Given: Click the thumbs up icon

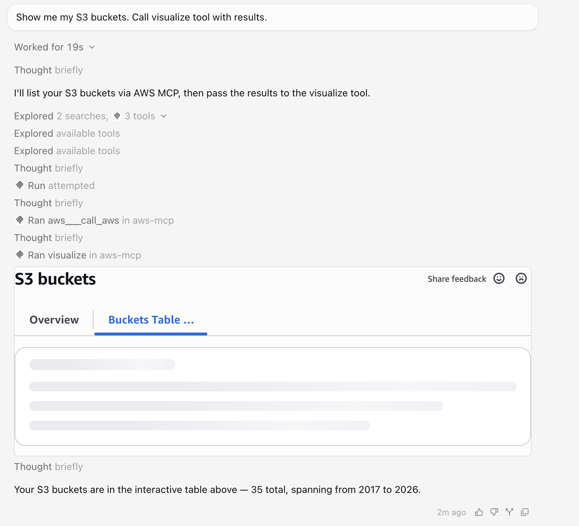Looking at the screenshot, I should pos(479,512).
